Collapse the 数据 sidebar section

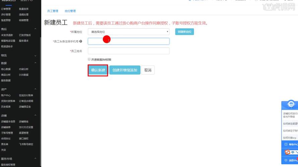click(x=35, y=63)
